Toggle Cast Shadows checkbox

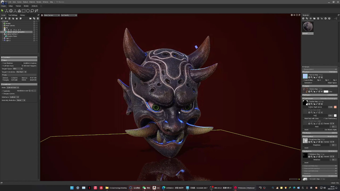(2, 63)
